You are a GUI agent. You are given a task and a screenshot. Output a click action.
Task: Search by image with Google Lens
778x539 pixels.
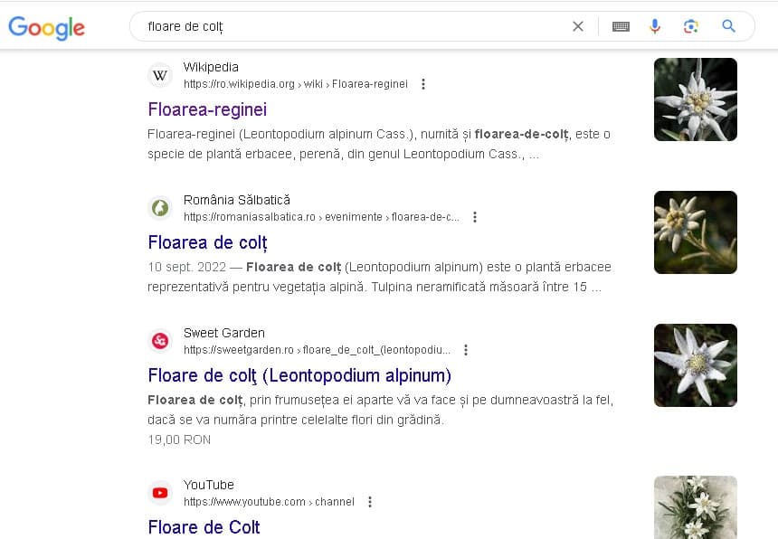[691, 26]
